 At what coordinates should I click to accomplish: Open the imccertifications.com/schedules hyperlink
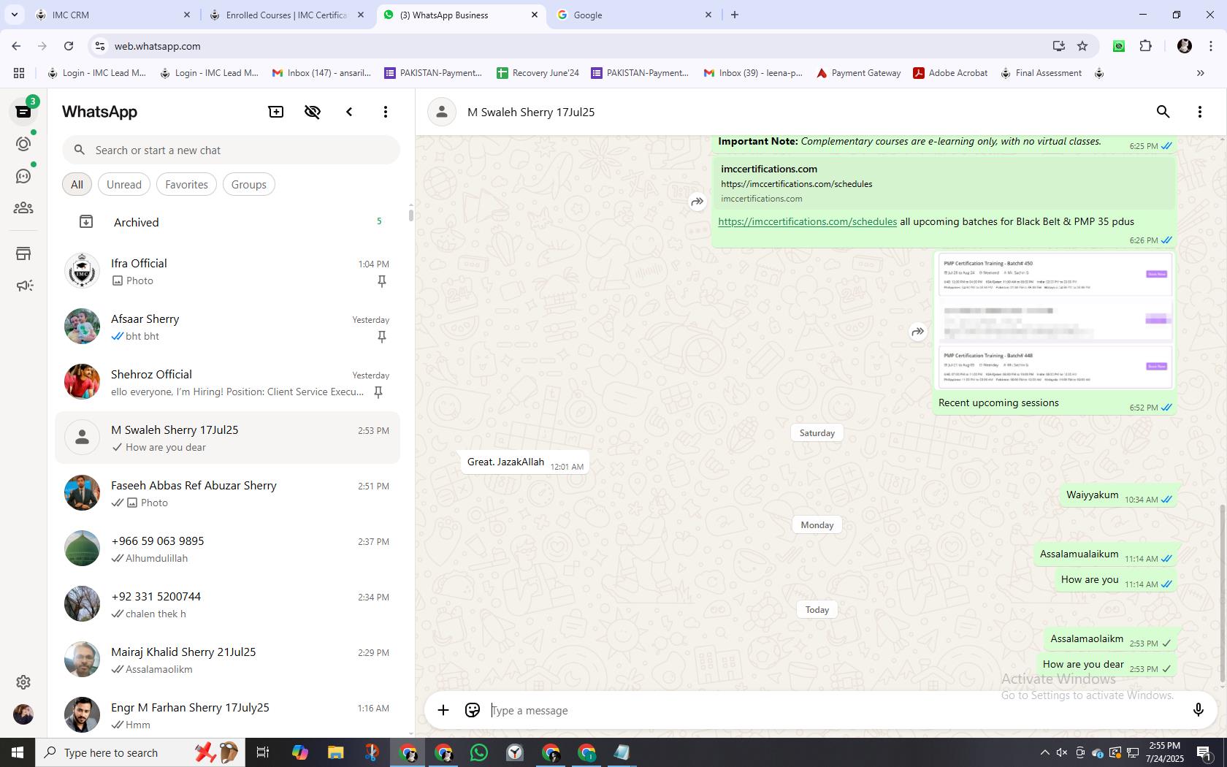point(807,221)
